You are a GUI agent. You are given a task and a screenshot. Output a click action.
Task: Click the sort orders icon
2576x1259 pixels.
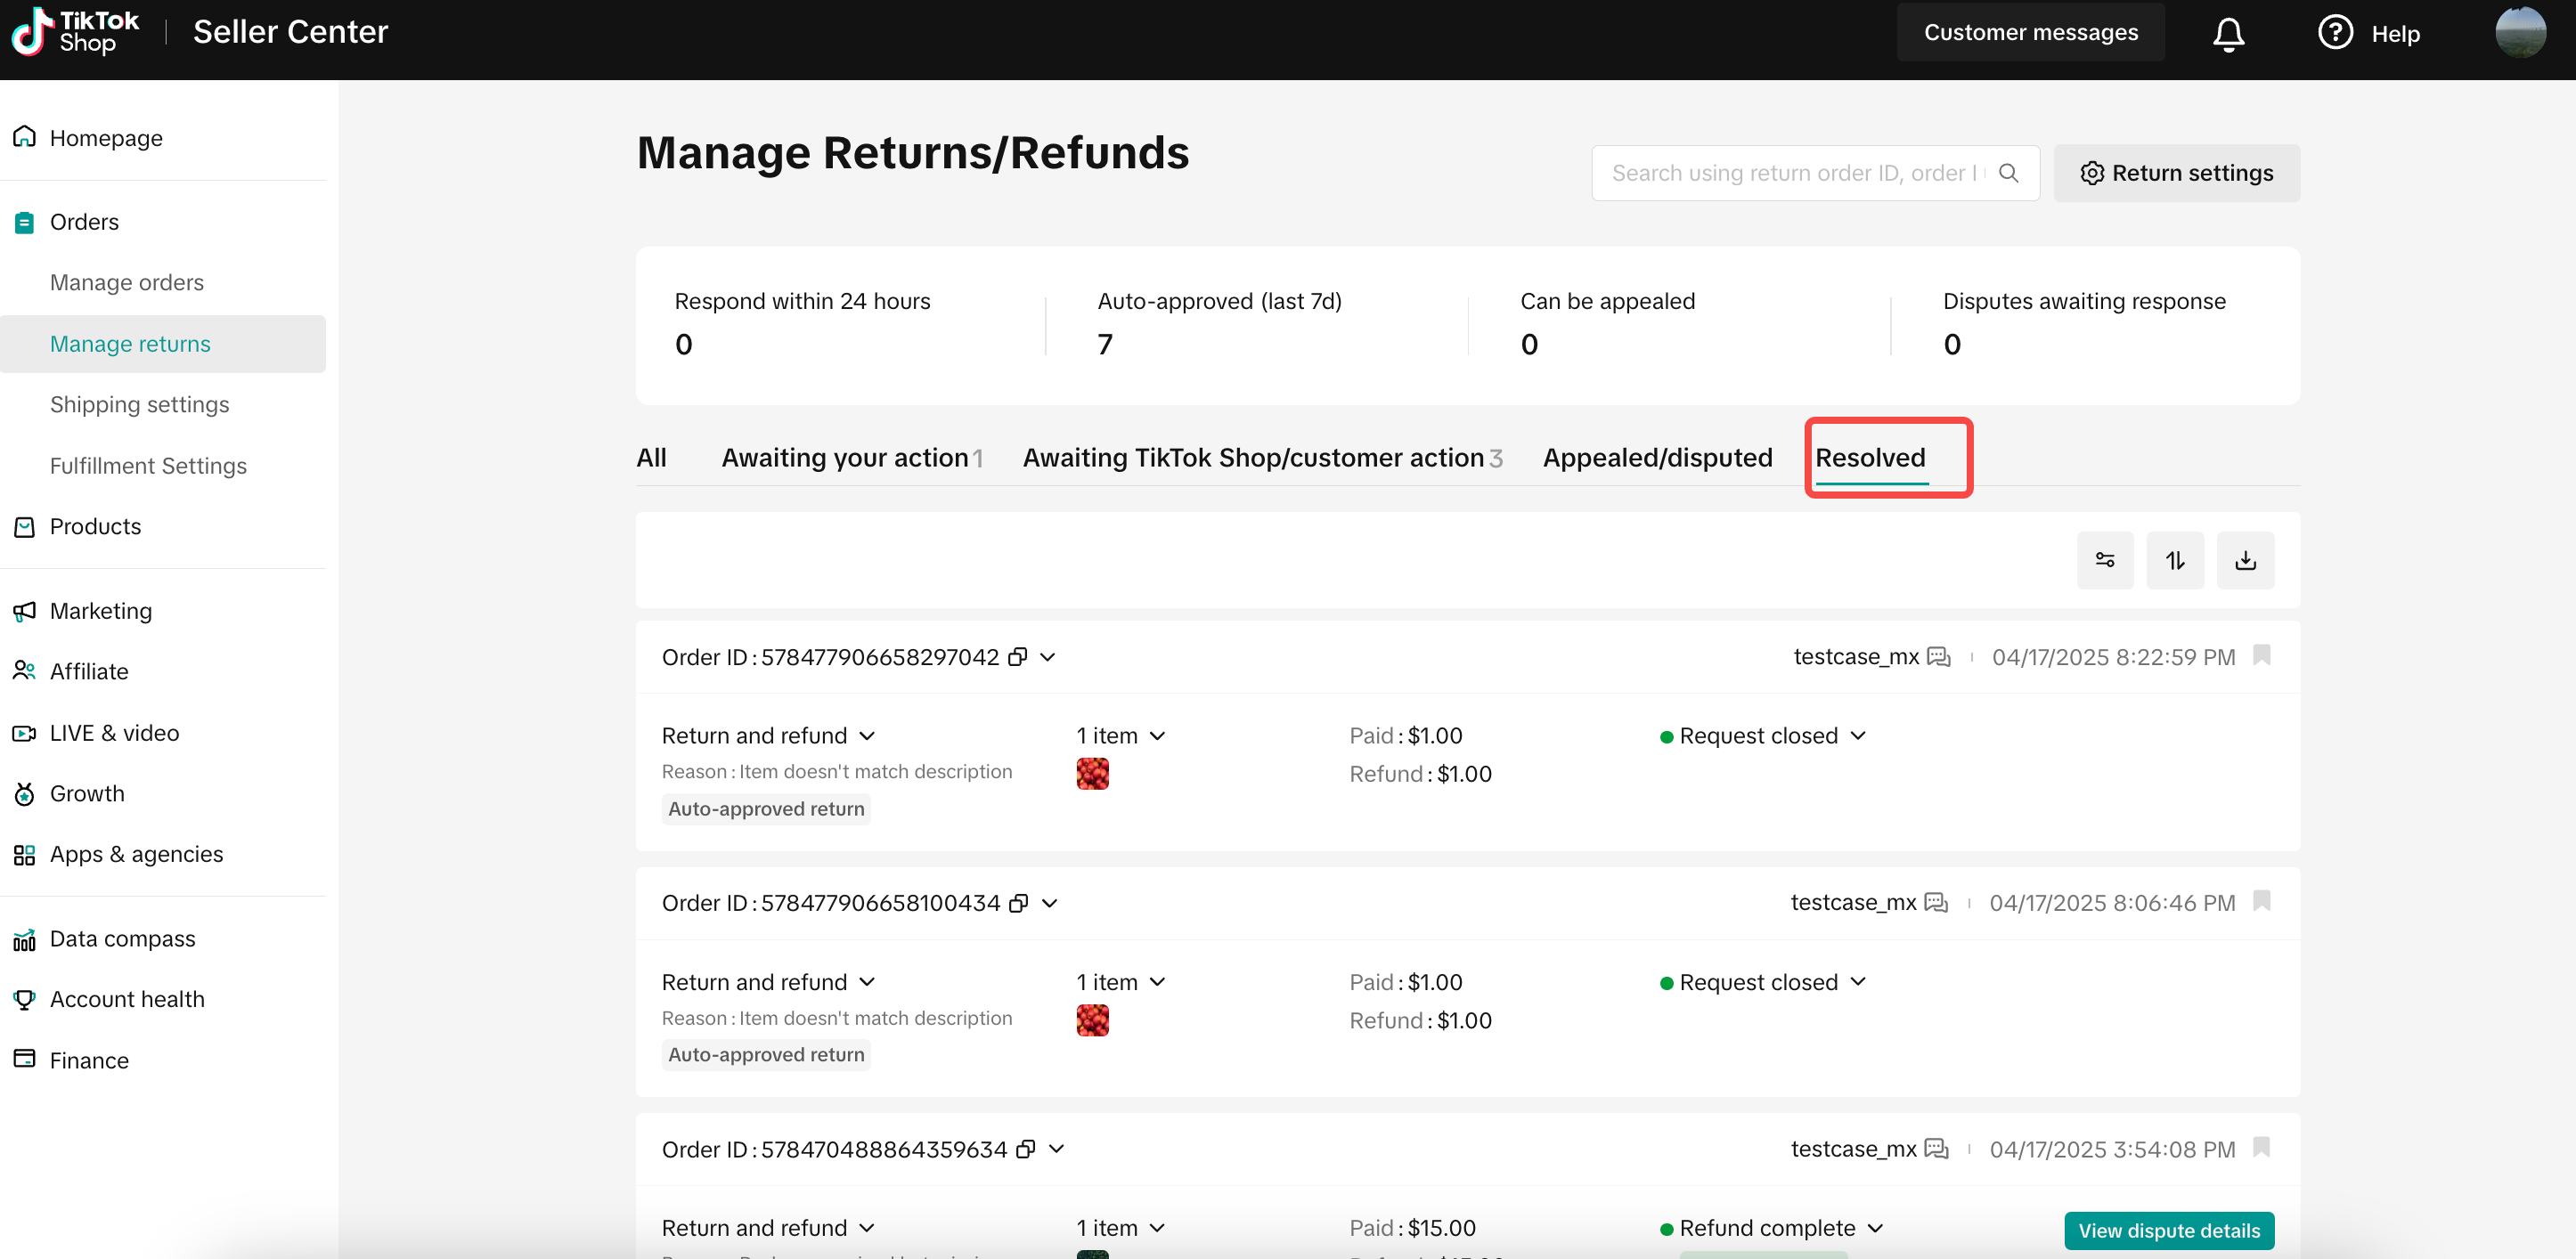[2175, 560]
